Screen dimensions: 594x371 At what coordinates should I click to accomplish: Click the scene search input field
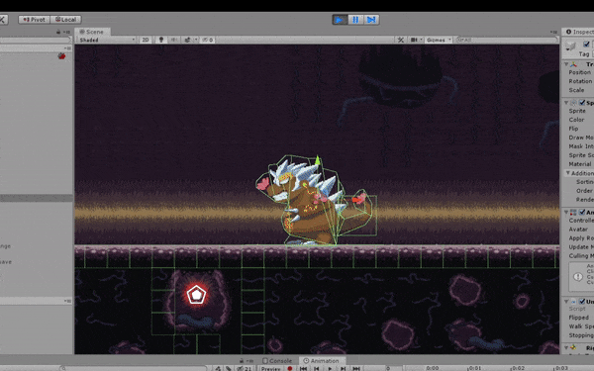point(507,40)
